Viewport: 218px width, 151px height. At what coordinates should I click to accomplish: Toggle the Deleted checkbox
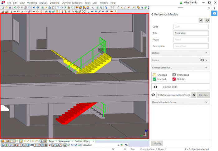(174, 79)
